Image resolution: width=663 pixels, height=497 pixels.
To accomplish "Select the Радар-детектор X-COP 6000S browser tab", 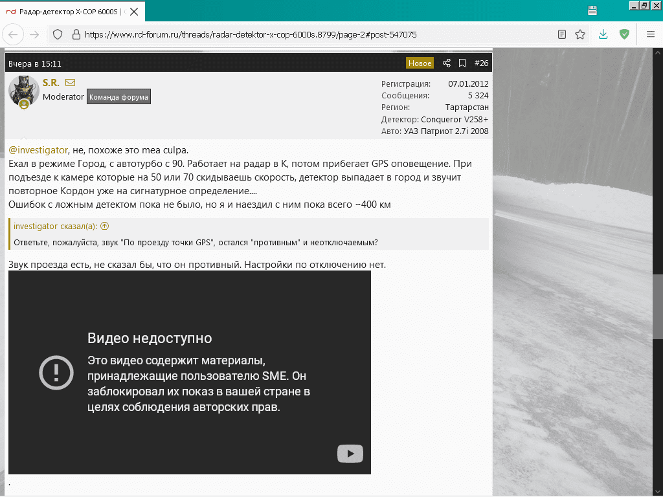I will coord(65,12).
